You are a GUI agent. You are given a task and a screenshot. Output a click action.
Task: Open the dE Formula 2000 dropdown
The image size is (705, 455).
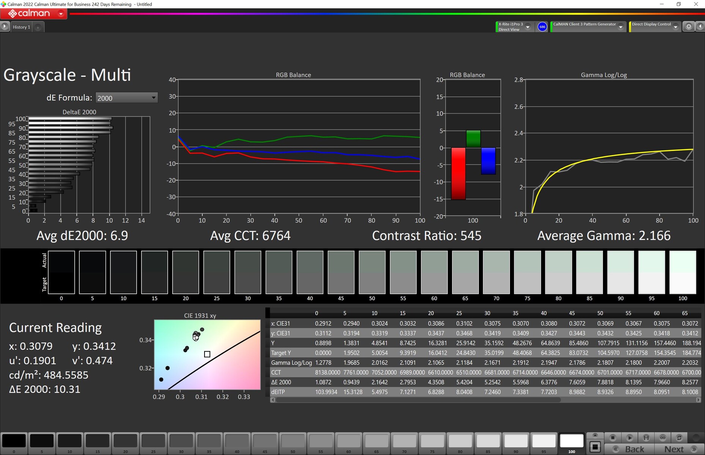coord(126,98)
